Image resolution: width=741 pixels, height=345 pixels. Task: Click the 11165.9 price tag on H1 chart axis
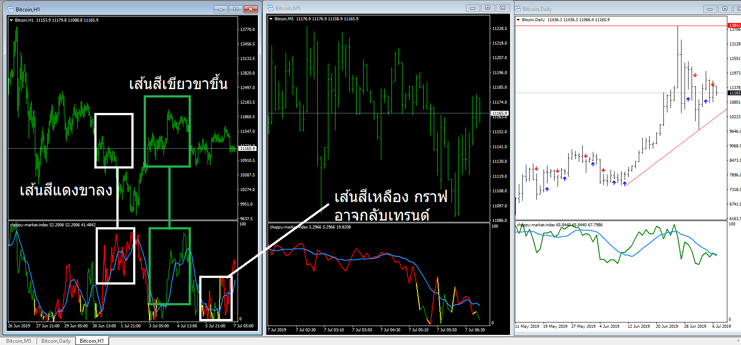coord(247,148)
